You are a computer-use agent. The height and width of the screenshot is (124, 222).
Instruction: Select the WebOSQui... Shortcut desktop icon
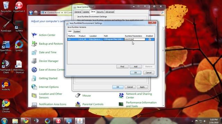click(19, 67)
